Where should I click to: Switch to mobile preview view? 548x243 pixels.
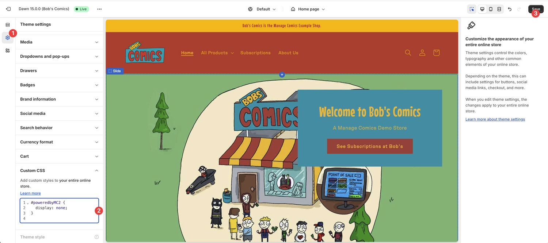491,9
